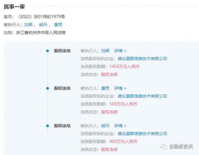This screenshot has width=199, height=155.
Task: Click the 民事一审 section heading
Action: (14, 7)
